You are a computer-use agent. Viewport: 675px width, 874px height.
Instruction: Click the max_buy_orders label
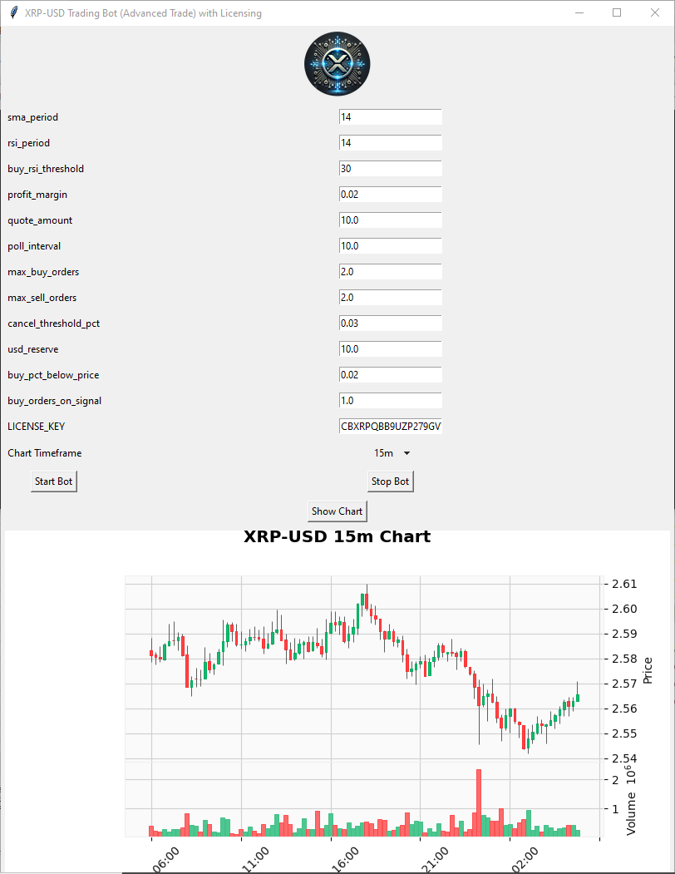(x=43, y=271)
